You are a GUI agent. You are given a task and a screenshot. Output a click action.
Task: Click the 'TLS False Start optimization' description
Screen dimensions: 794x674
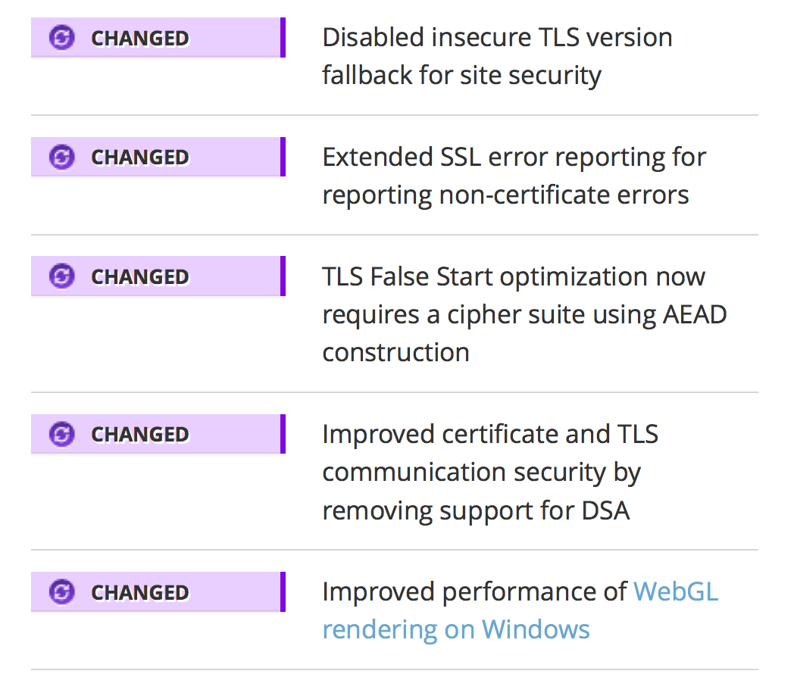tap(524, 314)
